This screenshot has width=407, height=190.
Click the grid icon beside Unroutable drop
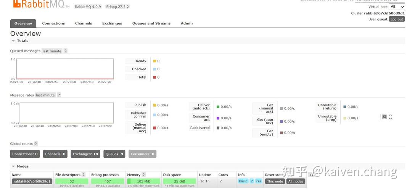point(384,117)
